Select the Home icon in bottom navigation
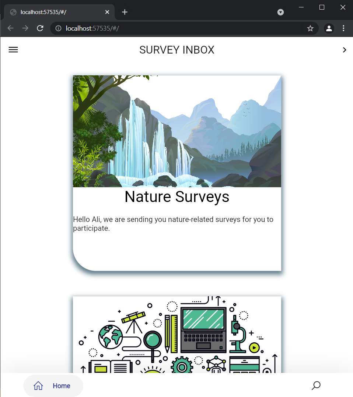 (x=38, y=386)
